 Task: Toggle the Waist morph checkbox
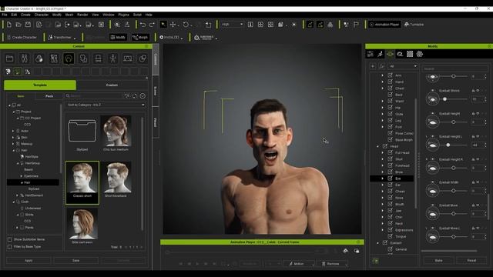point(391,101)
